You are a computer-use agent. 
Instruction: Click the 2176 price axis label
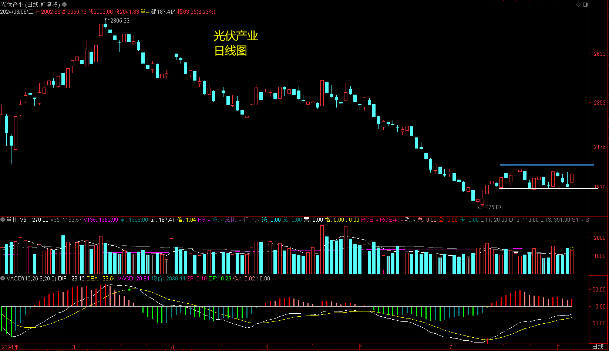point(600,147)
